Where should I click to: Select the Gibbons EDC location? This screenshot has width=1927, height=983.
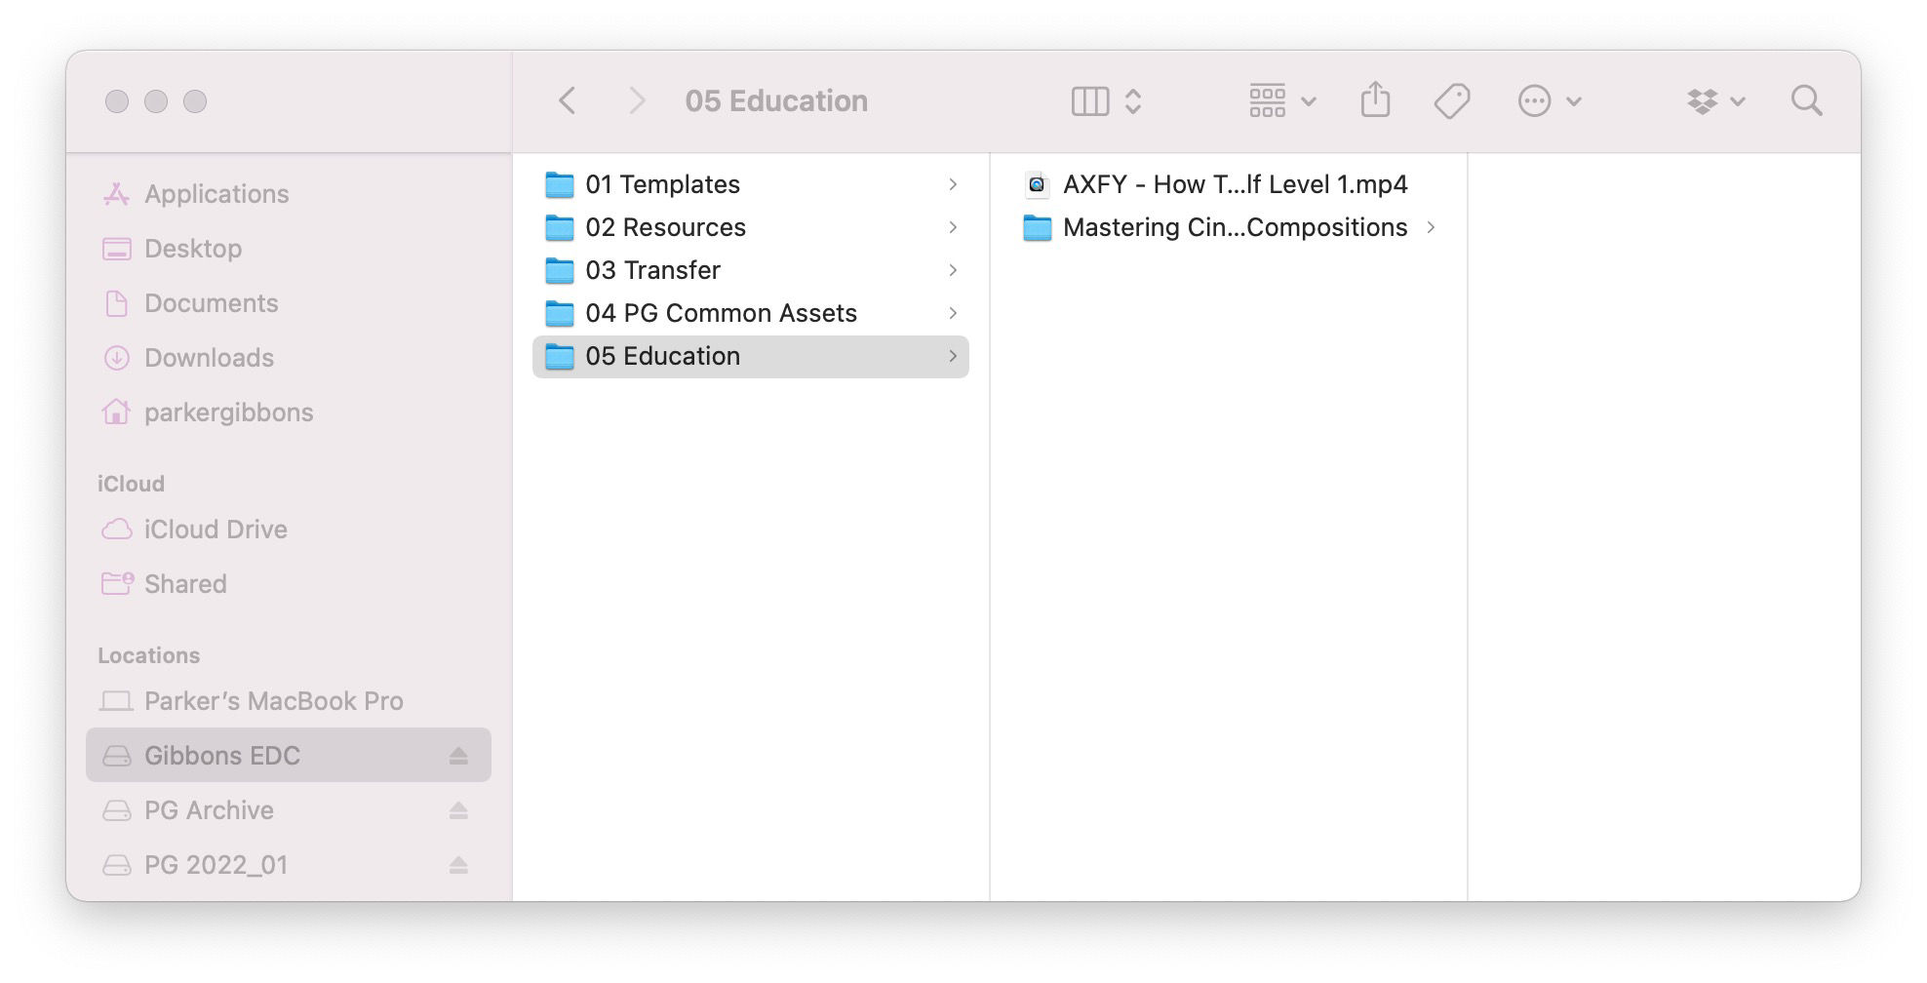click(x=289, y=756)
